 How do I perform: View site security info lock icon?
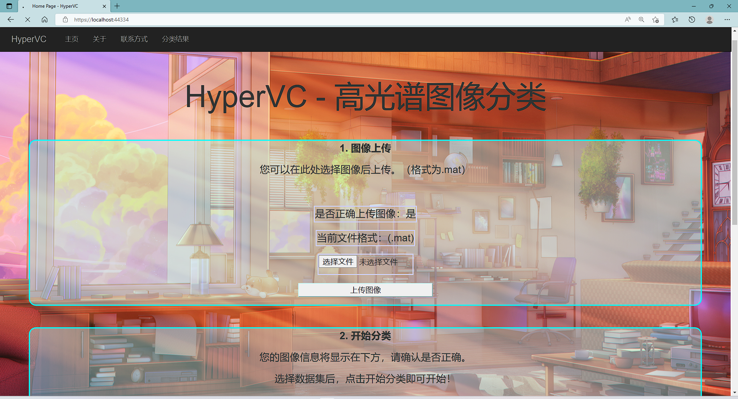(x=65, y=20)
